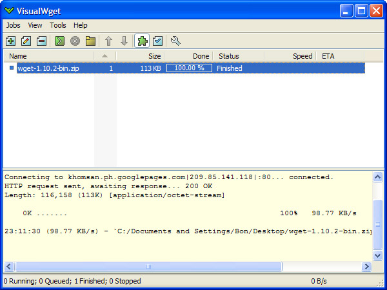387x290 pixels.
Task: Move job down with down arrow
Action: click(x=124, y=41)
